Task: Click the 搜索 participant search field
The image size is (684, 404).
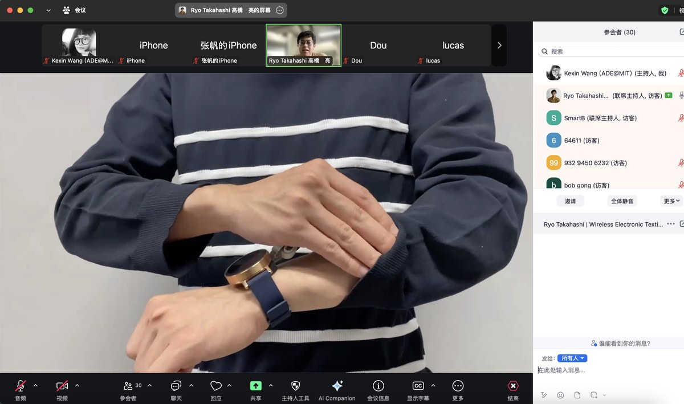Action: (610, 51)
